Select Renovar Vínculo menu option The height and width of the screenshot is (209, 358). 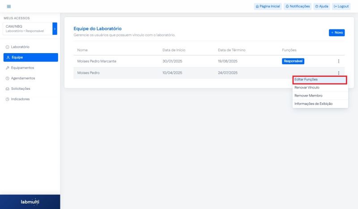(320, 88)
